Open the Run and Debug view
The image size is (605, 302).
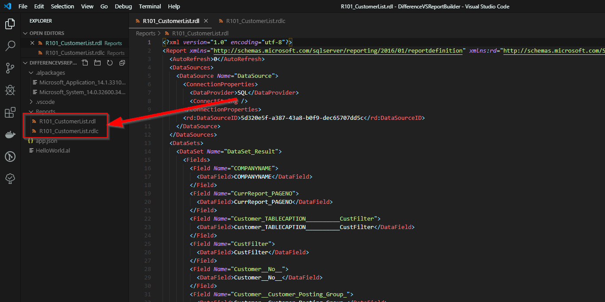(x=10, y=90)
